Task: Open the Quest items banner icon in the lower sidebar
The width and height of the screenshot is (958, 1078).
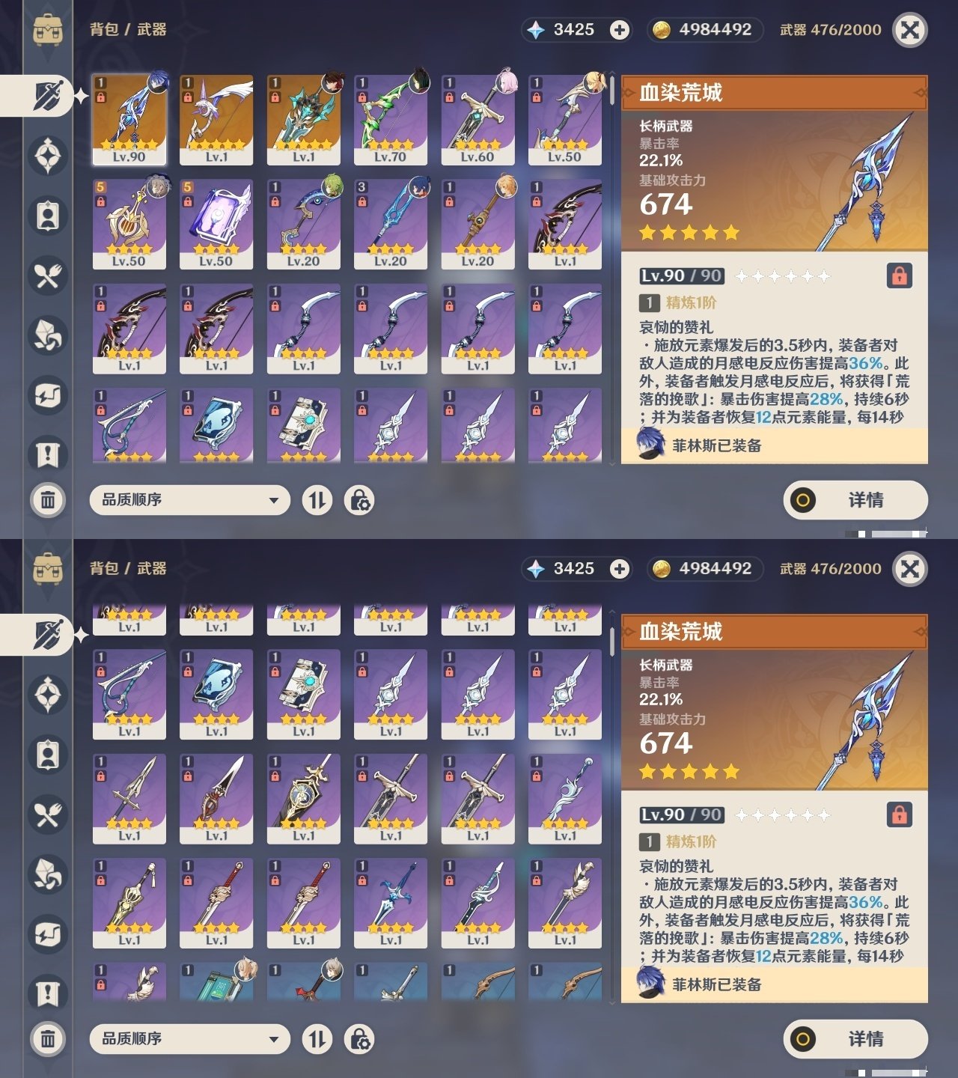Action: coord(48,994)
